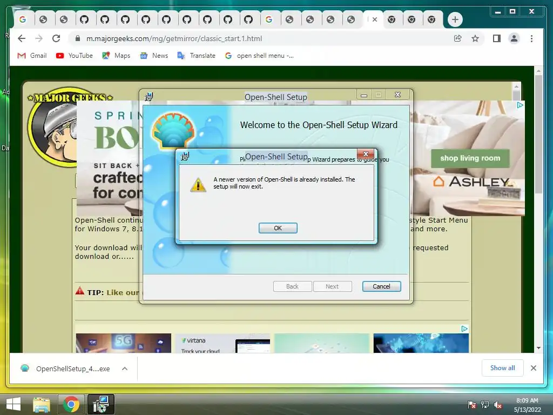This screenshot has width=553, height=415.
Task: Open the clock showing 8:09 AM
Action: coord(527,405)
